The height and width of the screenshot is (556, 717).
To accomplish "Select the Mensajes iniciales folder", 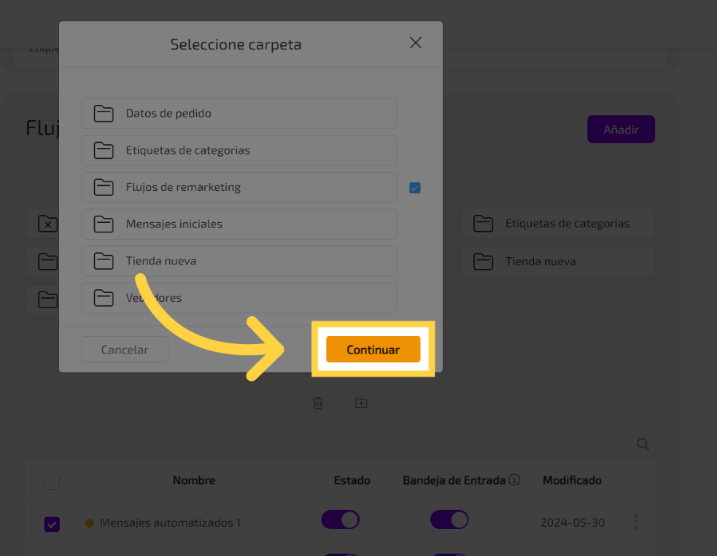I will point(239,224).
